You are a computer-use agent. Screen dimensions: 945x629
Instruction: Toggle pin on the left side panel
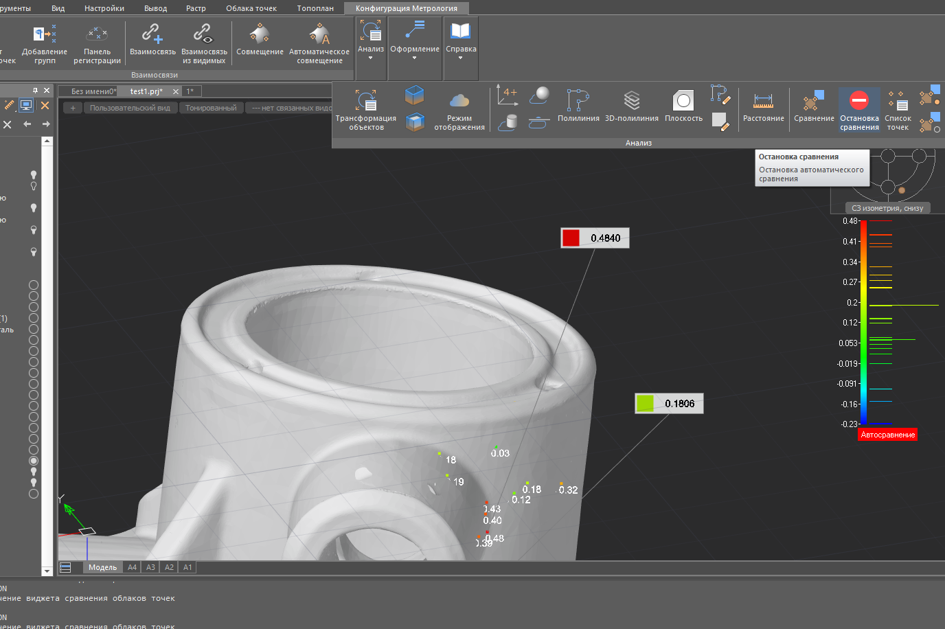tap(35, 91)
